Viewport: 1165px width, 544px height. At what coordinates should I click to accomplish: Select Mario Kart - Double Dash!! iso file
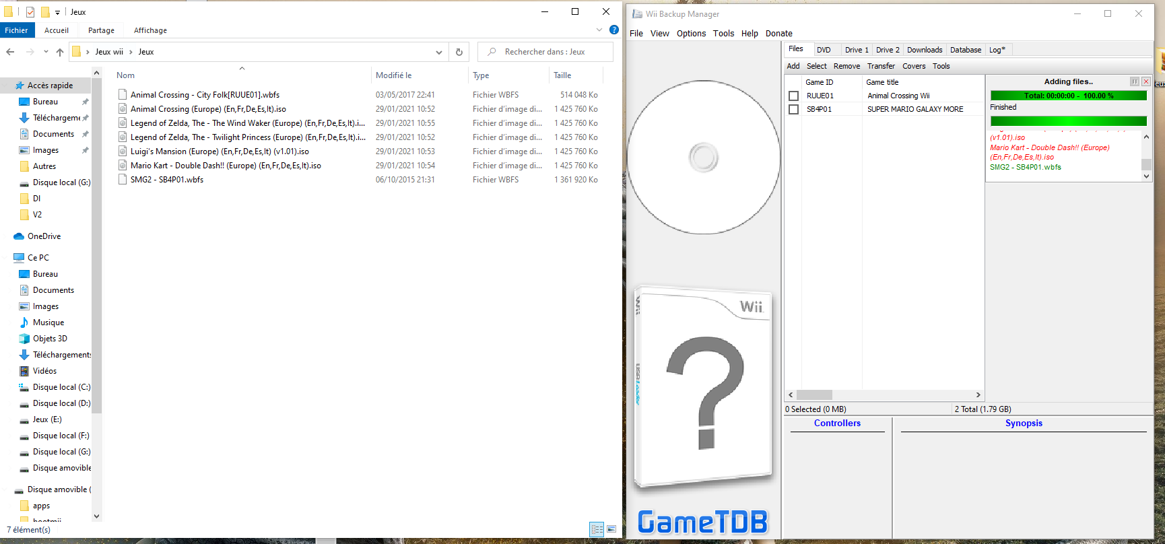coord(226,166)
